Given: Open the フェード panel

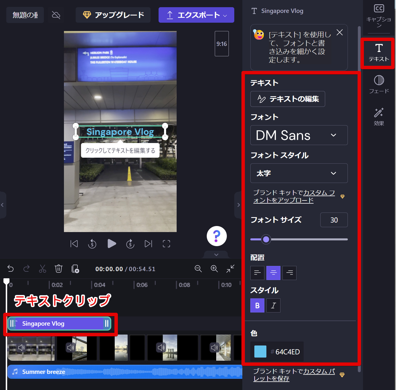Looking at the screenshot, I should pyautogui.click(x=379, y=84).
